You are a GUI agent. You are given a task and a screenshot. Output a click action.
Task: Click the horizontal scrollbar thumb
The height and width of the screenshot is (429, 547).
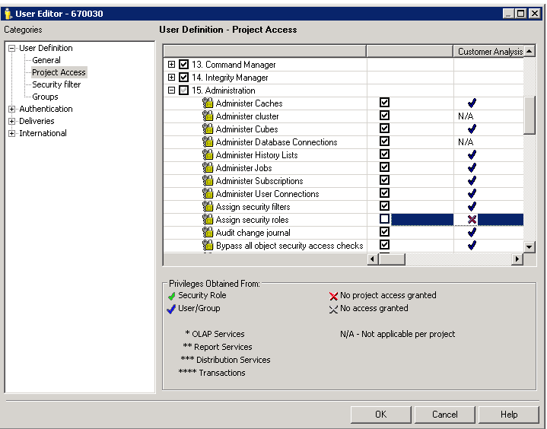coord(392,259)
